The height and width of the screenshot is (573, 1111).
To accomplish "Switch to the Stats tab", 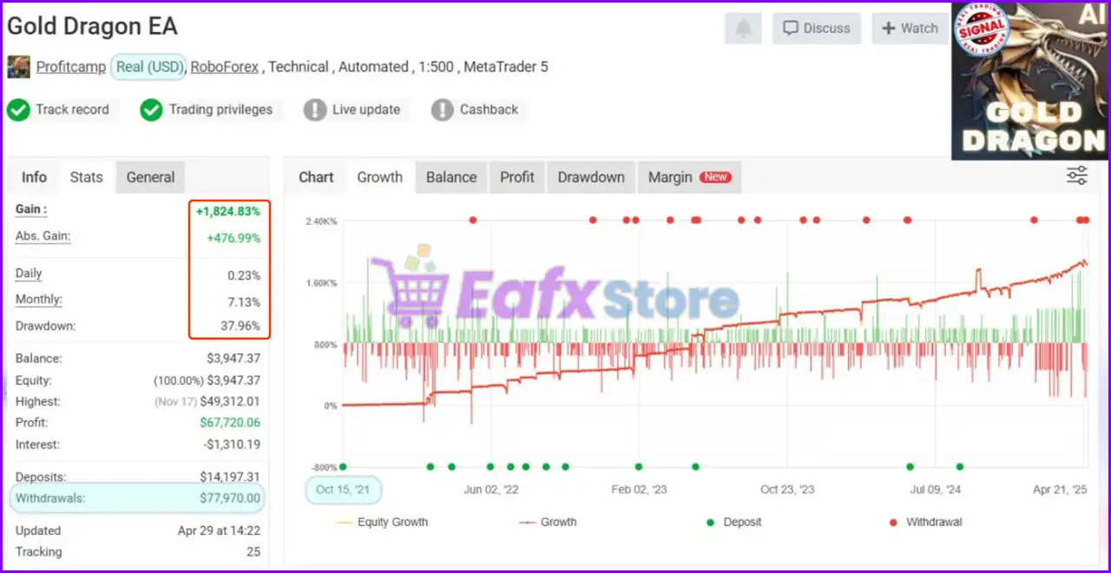I will coord(86,177).
